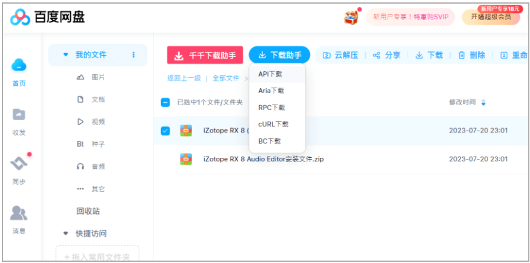530x263 pixels.
Task: Choose API下载 from the dropdown menu
Action: coord(277,74)
